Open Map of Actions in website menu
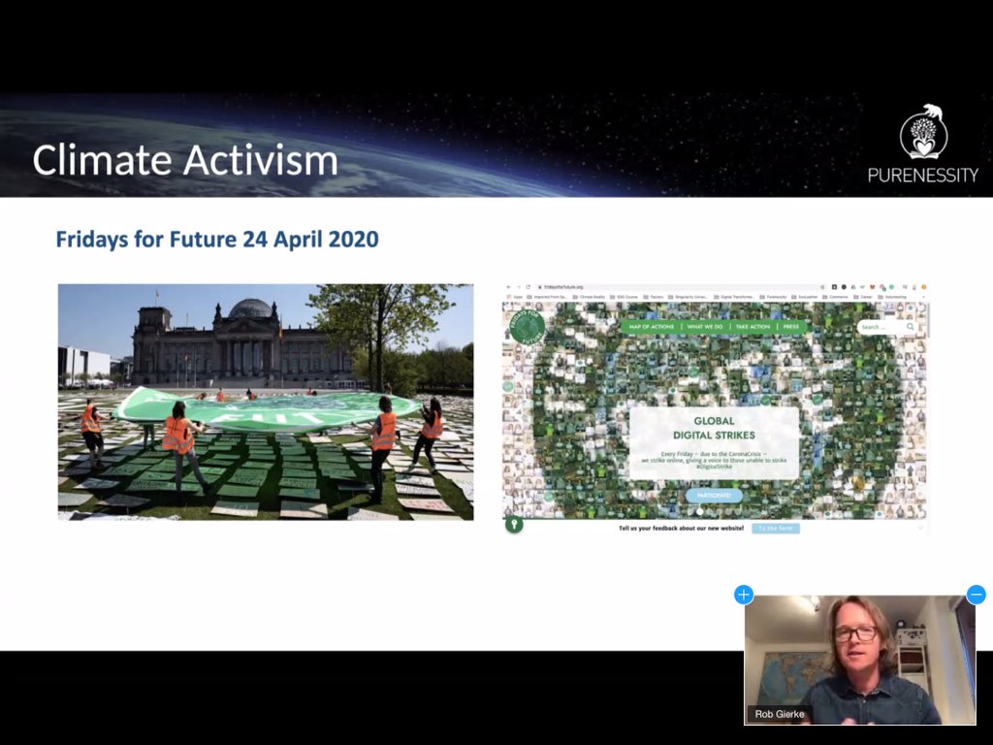 coord(651,326)
